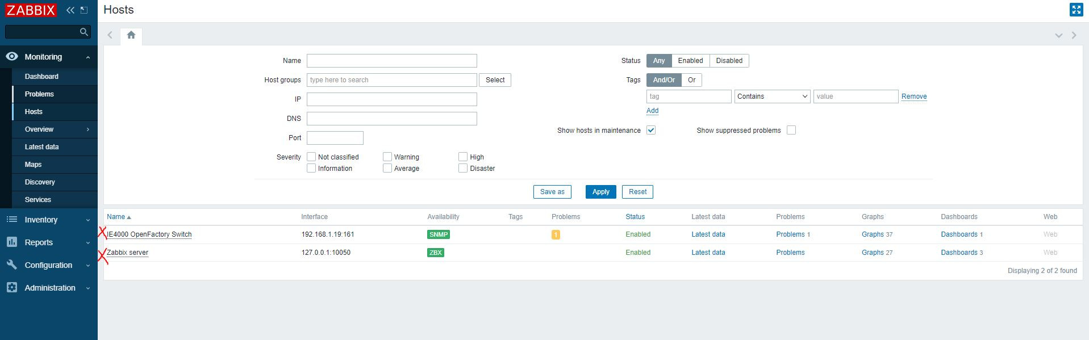Click ZBX availability badge
Screen dimensions: 1089x340
click(436, 253)
